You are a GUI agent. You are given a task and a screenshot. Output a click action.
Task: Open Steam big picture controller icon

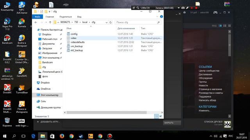pos(215,12)
